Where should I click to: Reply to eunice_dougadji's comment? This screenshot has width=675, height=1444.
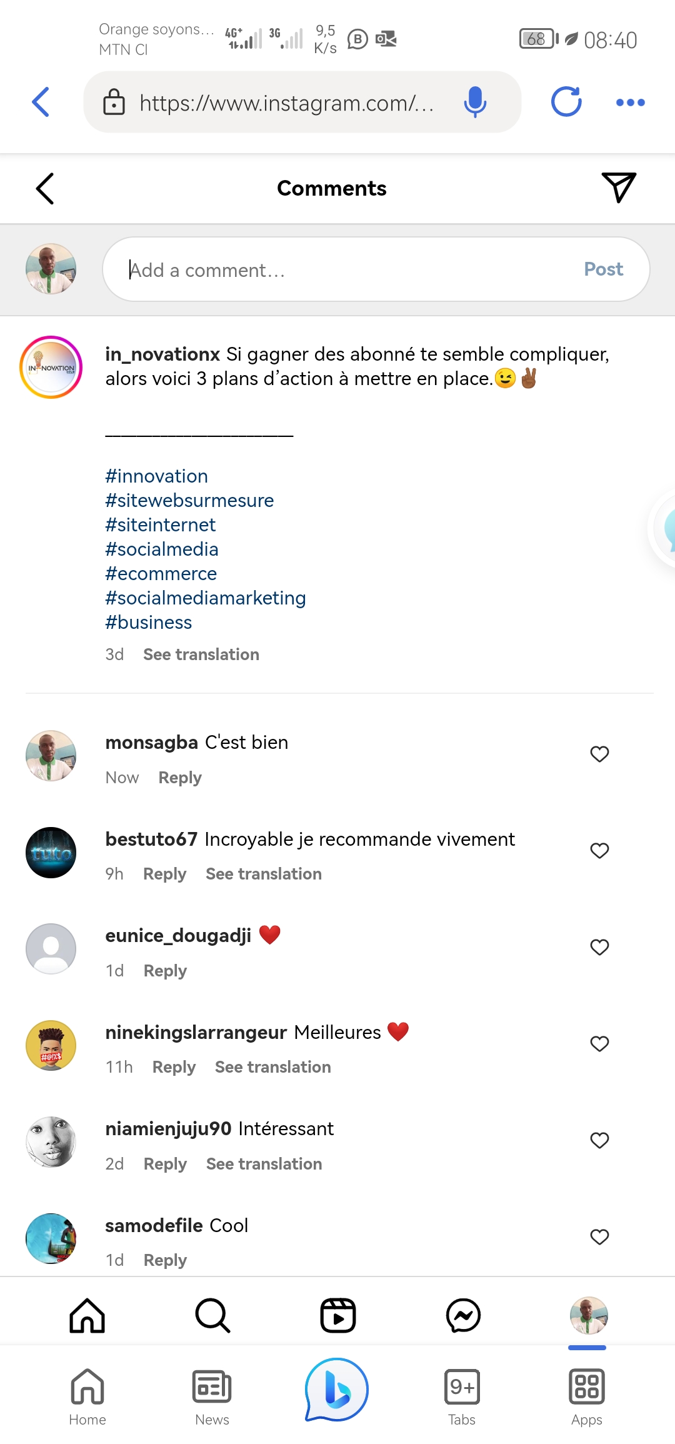tap(165, 971)
